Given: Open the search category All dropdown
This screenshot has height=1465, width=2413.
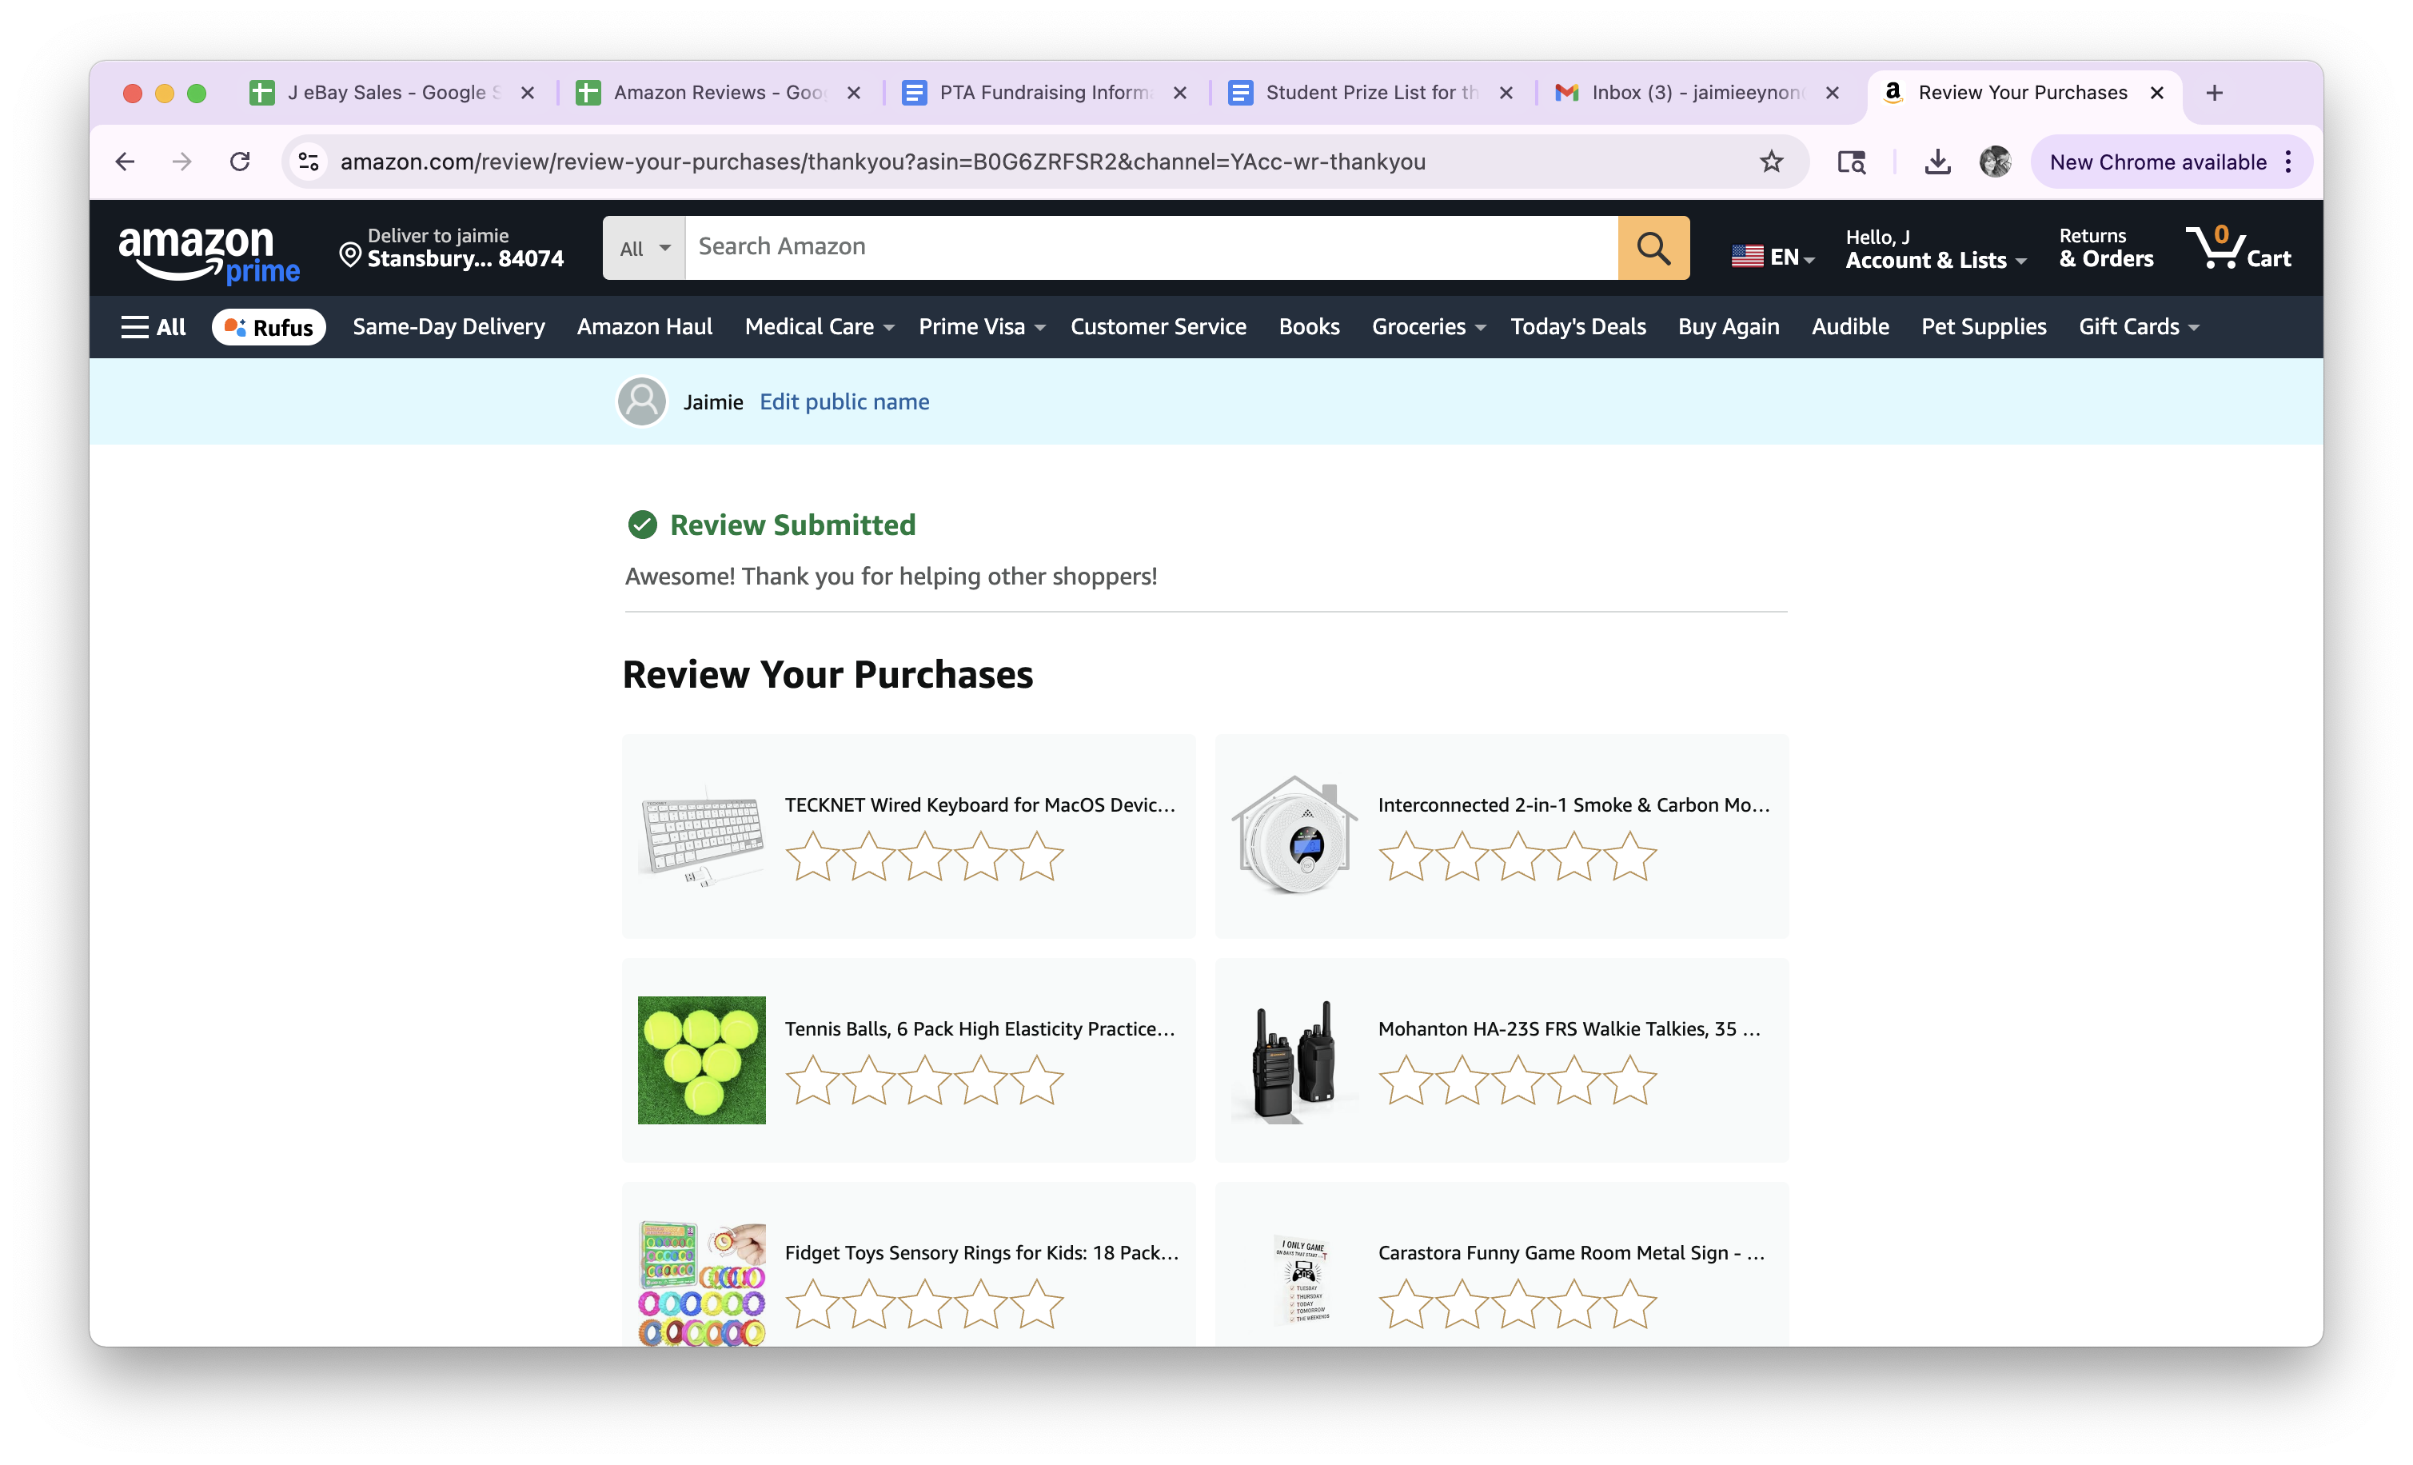Looking at the screenshot, I should coord(644,248).
